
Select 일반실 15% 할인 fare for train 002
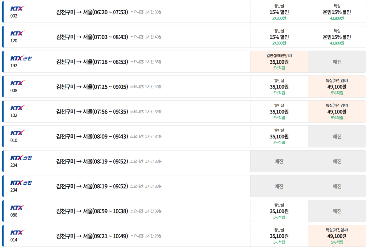tap(279, 12)
